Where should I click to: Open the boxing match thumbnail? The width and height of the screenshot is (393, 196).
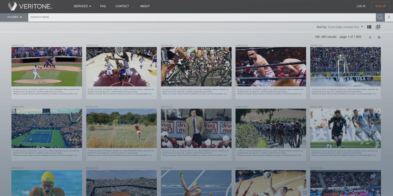click(x=271, y=67)
